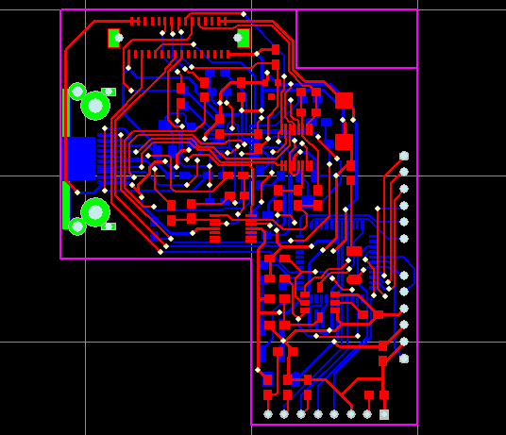Image resolution: width=506 pixels, height=435 pixels.
Task: Click inside the empty top-right board cutout
Action: coord(357,39)
